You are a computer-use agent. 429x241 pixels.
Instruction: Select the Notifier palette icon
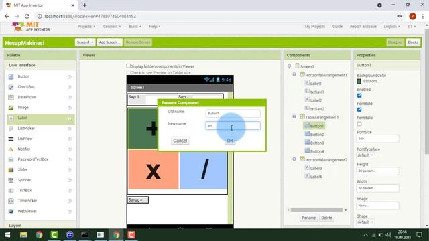tap(11, 149)
